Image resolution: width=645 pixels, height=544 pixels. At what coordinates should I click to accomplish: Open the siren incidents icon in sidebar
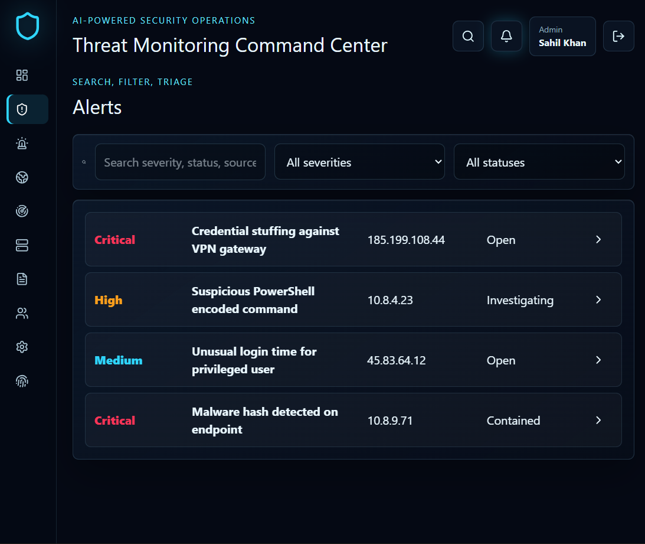tap(22, 144)
